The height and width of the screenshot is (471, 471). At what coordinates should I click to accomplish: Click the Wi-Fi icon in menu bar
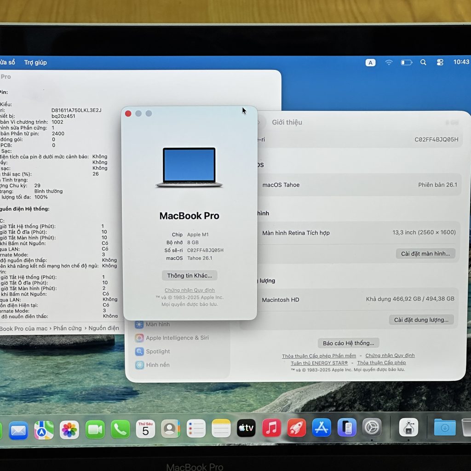pyautogui.click(x=389, y=62)
